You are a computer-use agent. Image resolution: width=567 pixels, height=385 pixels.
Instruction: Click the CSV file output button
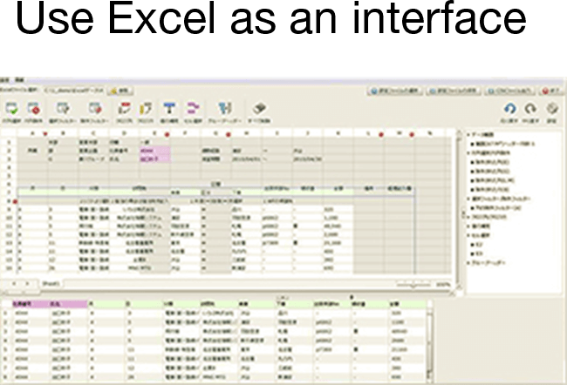coord(510,91)
